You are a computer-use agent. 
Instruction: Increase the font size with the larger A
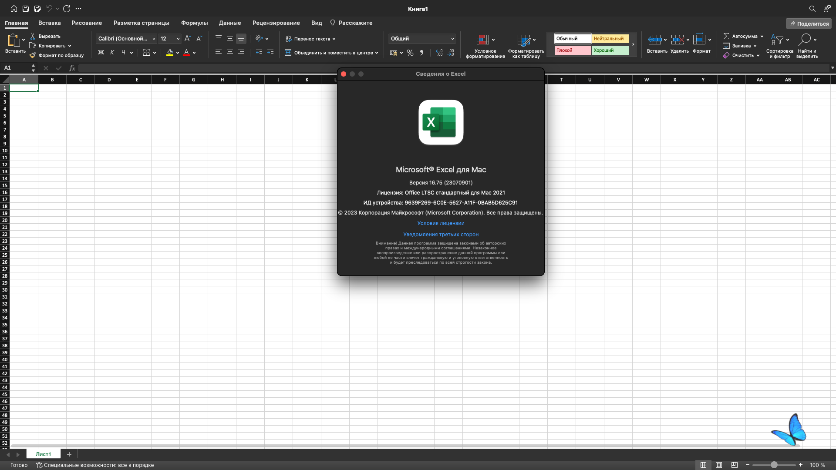(188, 39)
